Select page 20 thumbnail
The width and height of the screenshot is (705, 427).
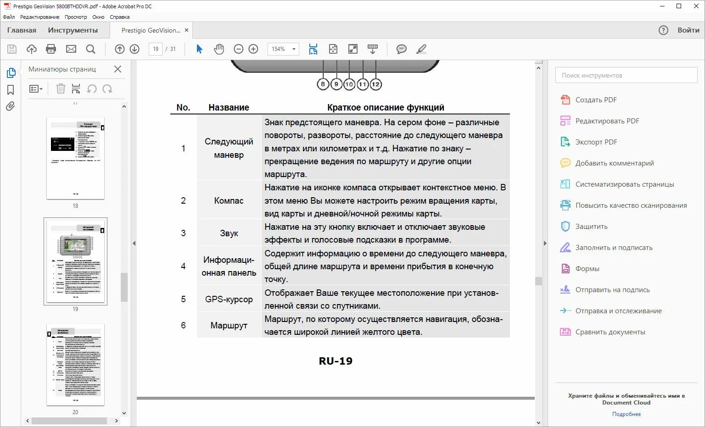[75, 365]
